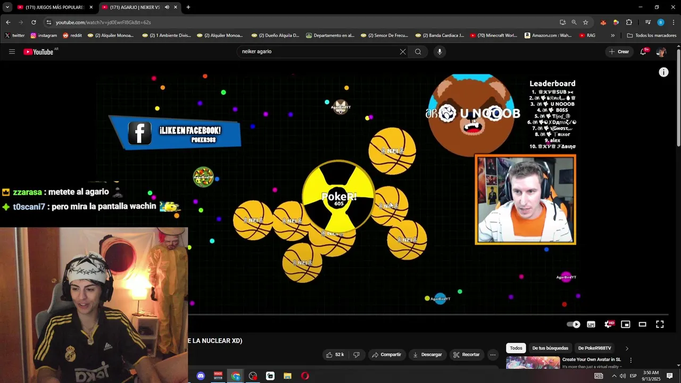Screen dimensions: 681x383
Task: Open the colorful circles extension
Action: coord(616,22)
